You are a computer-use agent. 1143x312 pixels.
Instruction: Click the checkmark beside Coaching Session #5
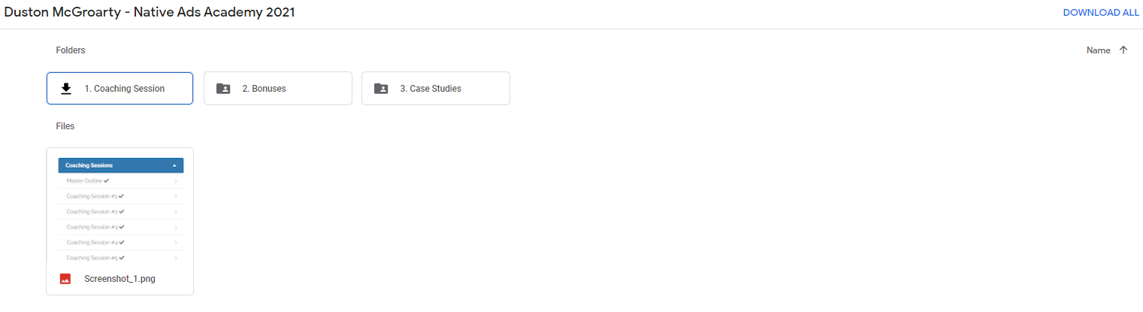pos(122,257)
